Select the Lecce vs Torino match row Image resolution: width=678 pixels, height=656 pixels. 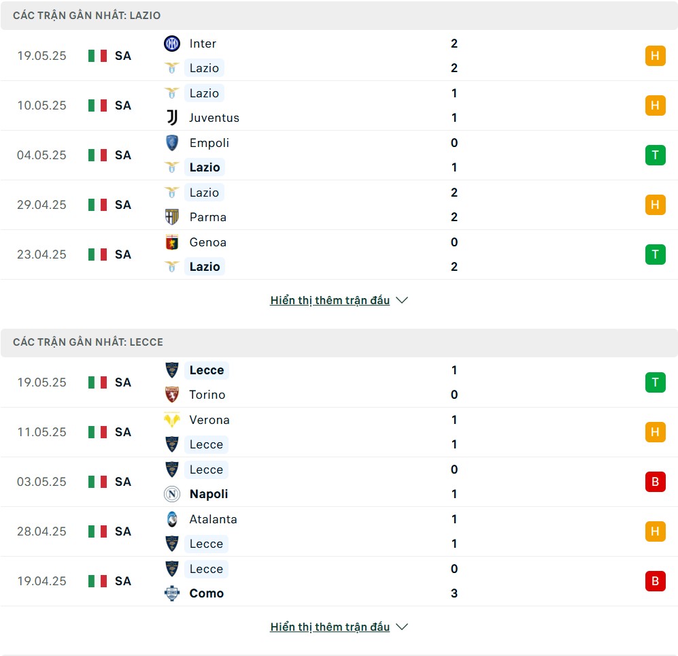click(x=339, y=382)
